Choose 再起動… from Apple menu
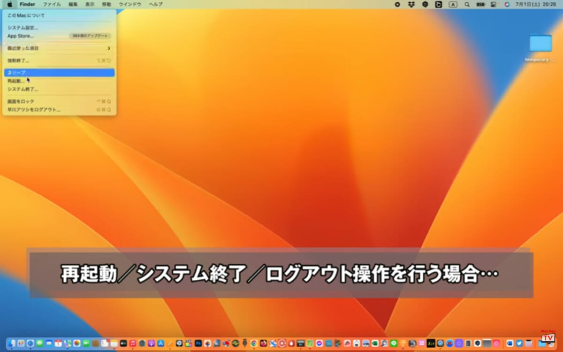The image size is (563, 352). click(x=59, y=81)
